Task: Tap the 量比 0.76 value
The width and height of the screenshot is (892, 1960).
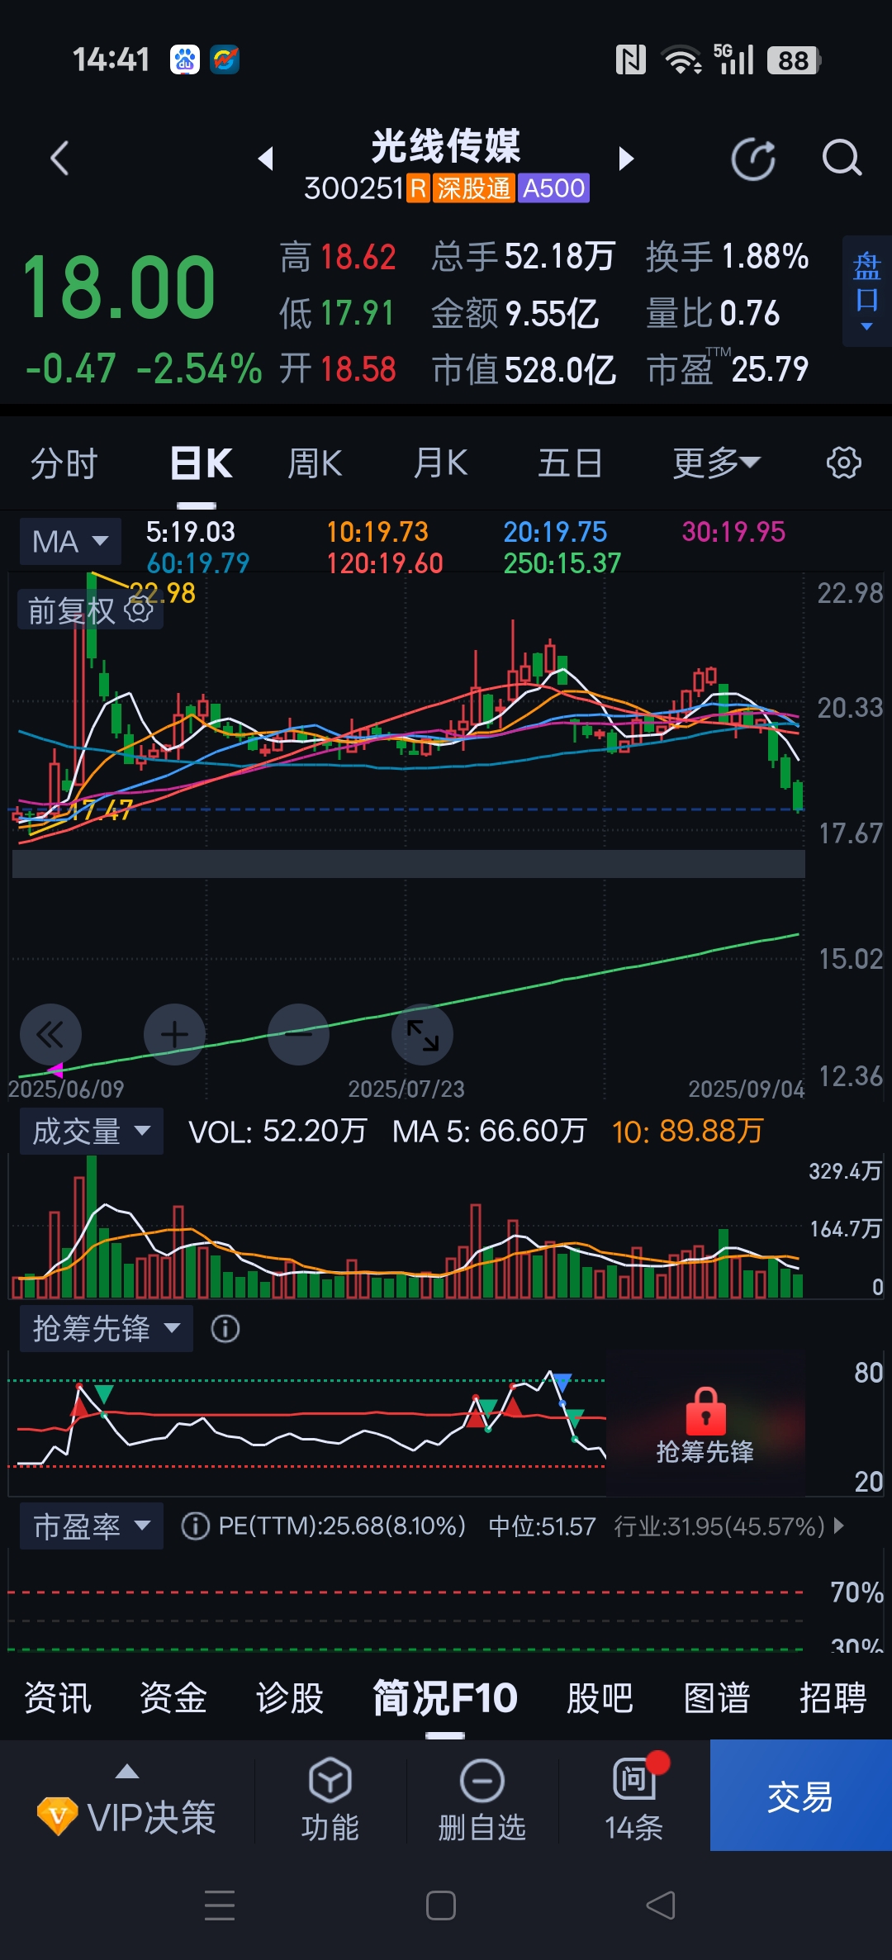Action: pos(713,313)
